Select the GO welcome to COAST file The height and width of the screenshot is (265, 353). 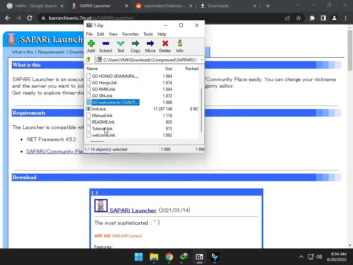point(115,102)
